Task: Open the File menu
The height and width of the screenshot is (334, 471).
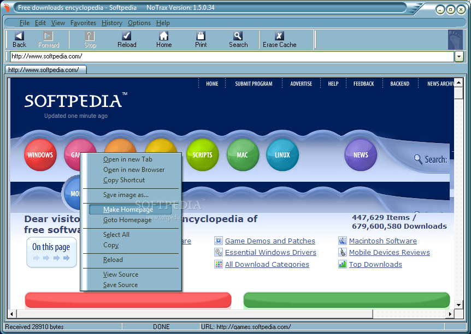Action: [x=25, y=23]
